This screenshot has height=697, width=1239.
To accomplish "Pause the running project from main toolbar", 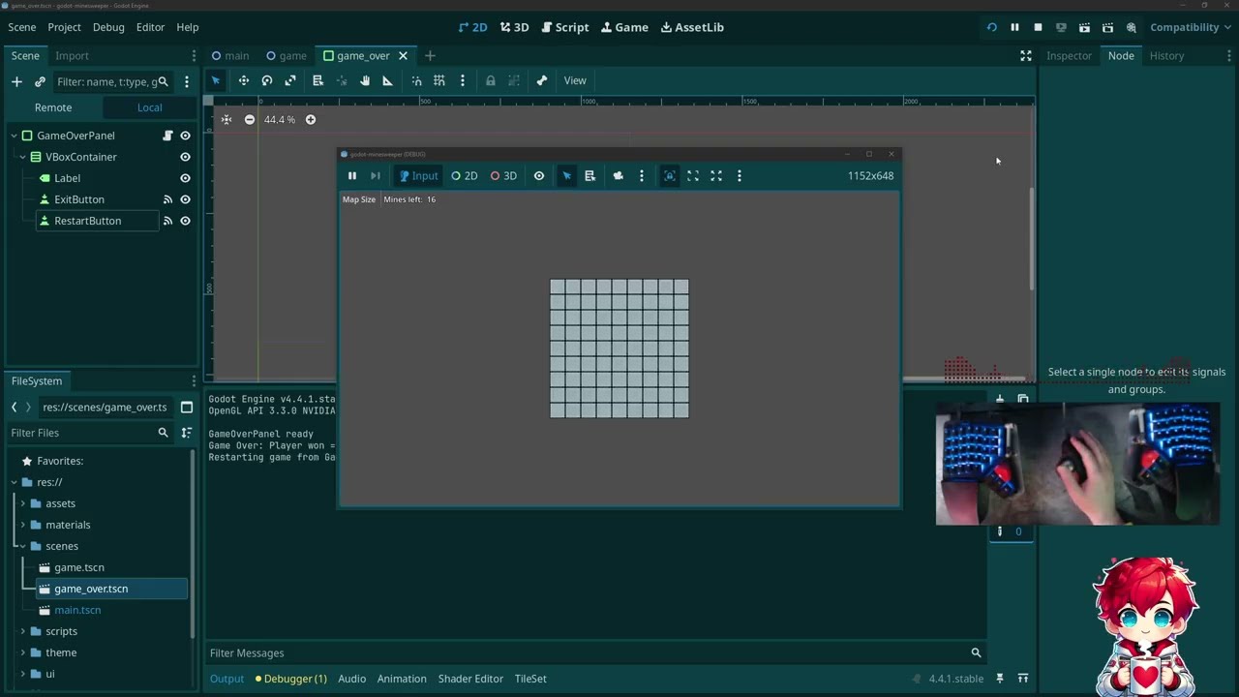I will click(x=1014, y=27).
